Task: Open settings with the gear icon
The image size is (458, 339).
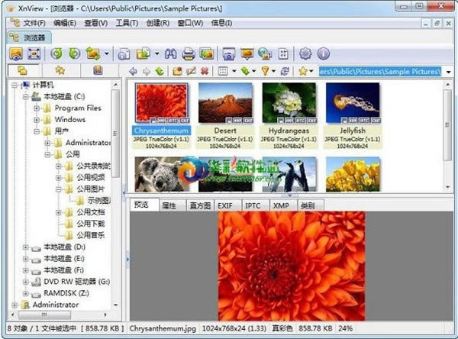Action: (x=305, y=53)
